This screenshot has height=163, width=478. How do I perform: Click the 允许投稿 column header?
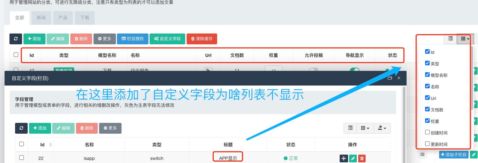(x=314, y=55)
